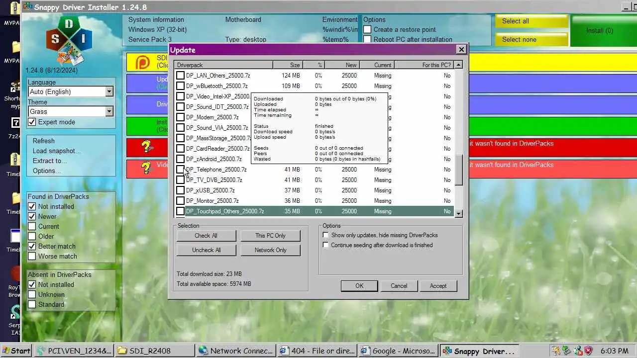Screen dimensions: 637x358
Task: Check the DP_MassStorage_25000.7z checkbox
Action: pyautogui.click(x=180, y=138)
